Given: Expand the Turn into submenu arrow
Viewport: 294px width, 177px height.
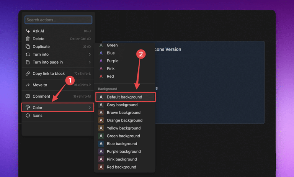Looking at the screenshot, I should pos(90,54).
